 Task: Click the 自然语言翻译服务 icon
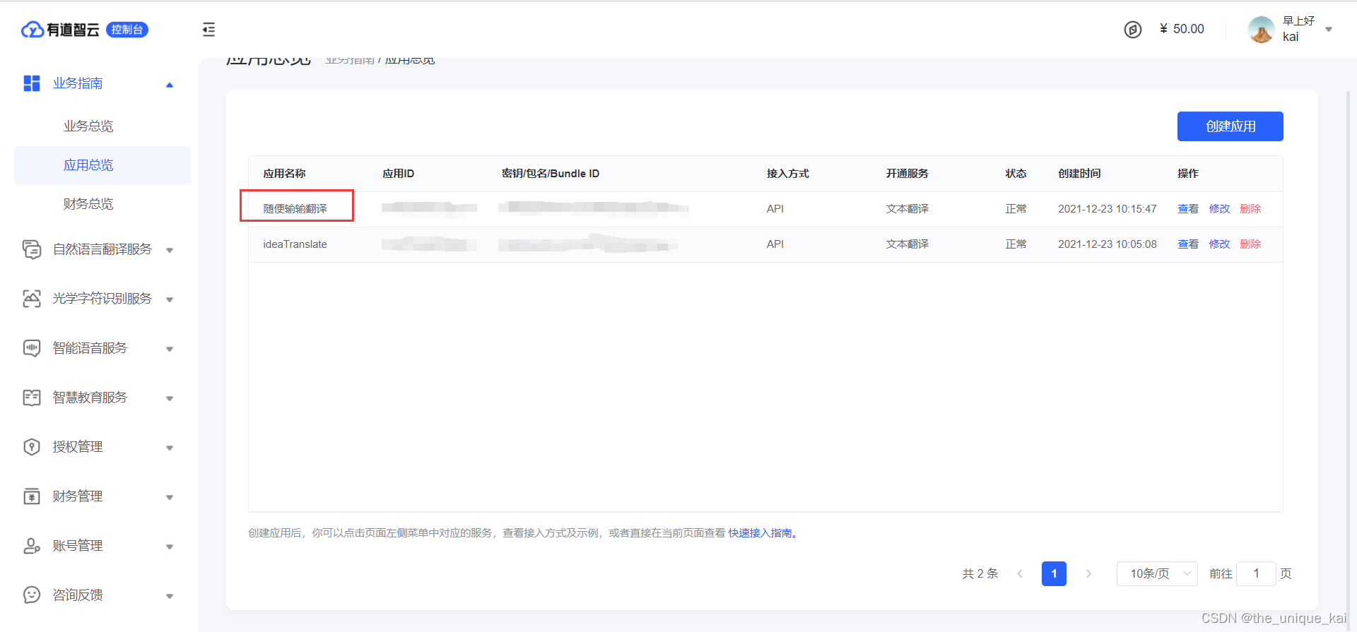32,249
